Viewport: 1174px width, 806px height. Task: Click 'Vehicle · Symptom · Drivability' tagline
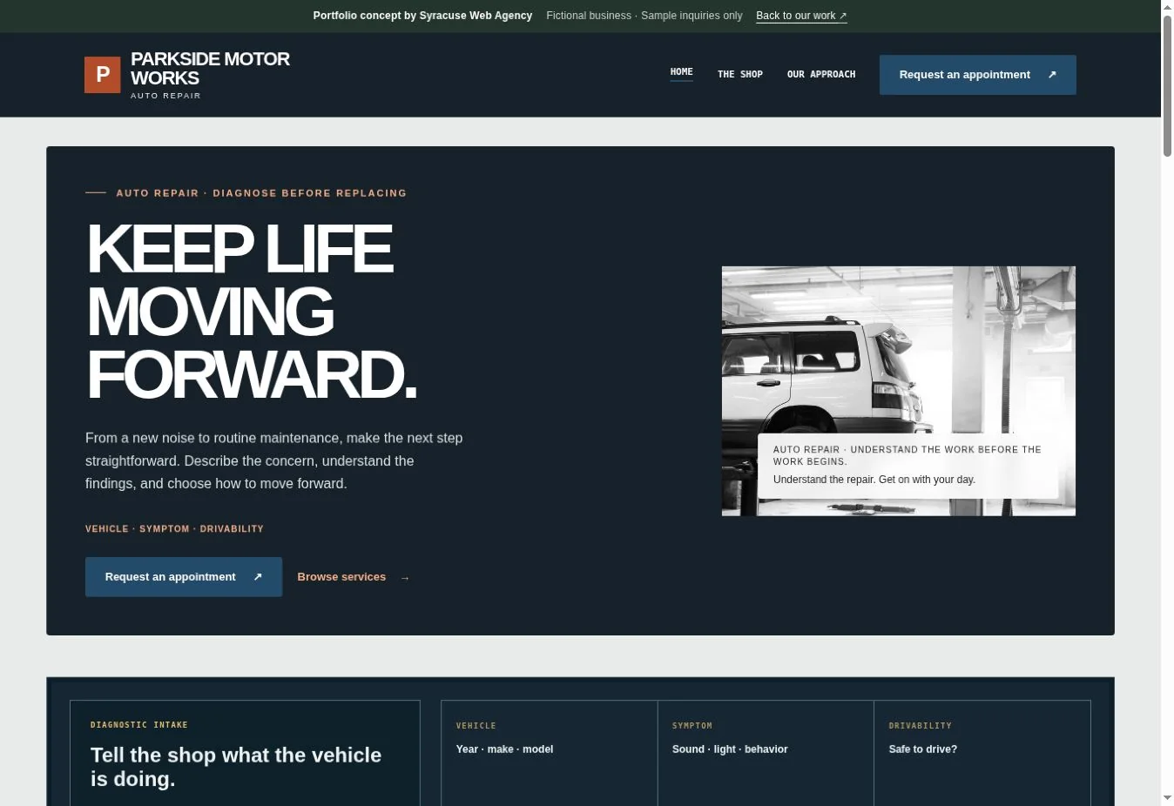(x=174, y=529)
